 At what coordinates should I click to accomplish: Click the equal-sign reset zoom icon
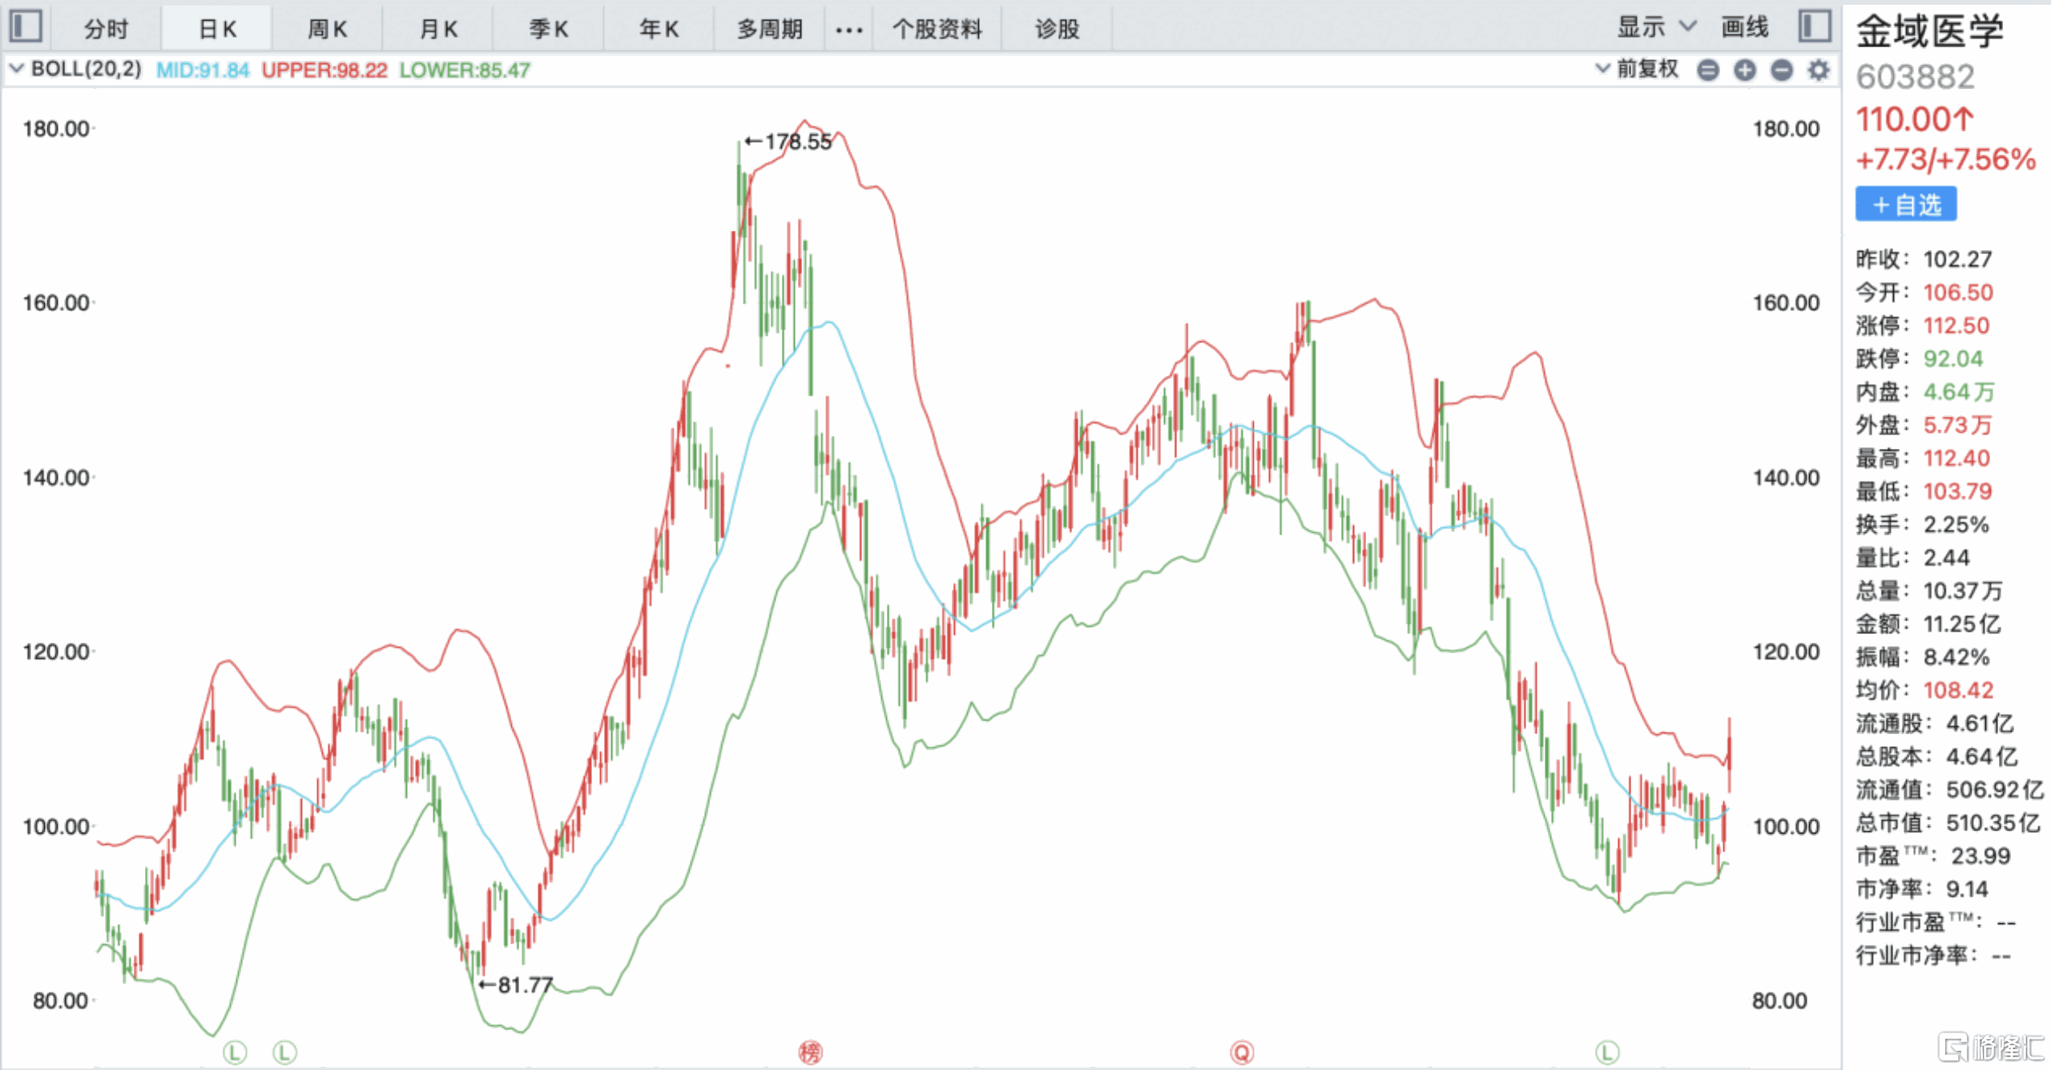pyautogui.click(x=1708, y=71)
